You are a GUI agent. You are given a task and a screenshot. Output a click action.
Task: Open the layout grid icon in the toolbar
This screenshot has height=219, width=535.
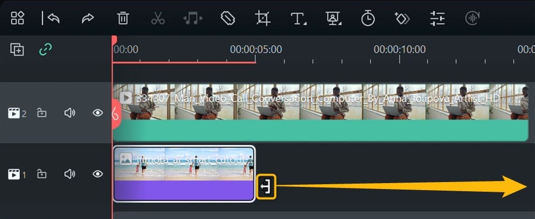tap(18, 18)
